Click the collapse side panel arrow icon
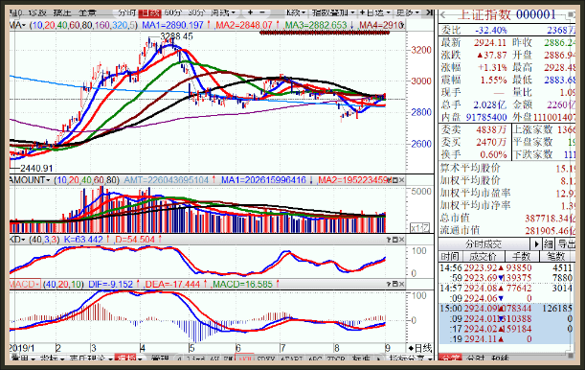 click(430, 12)
